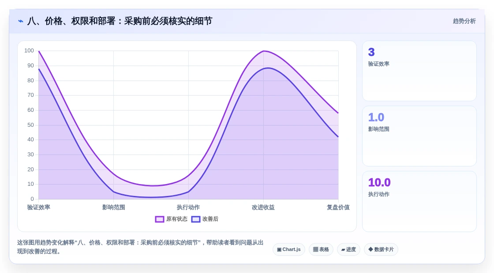
Task: Click the 改进收益 x-axis label
Action: coord(263,207)
